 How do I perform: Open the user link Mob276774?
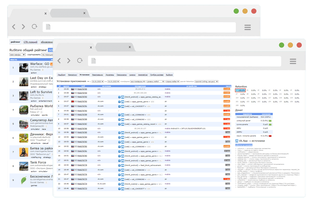point(82,184)
